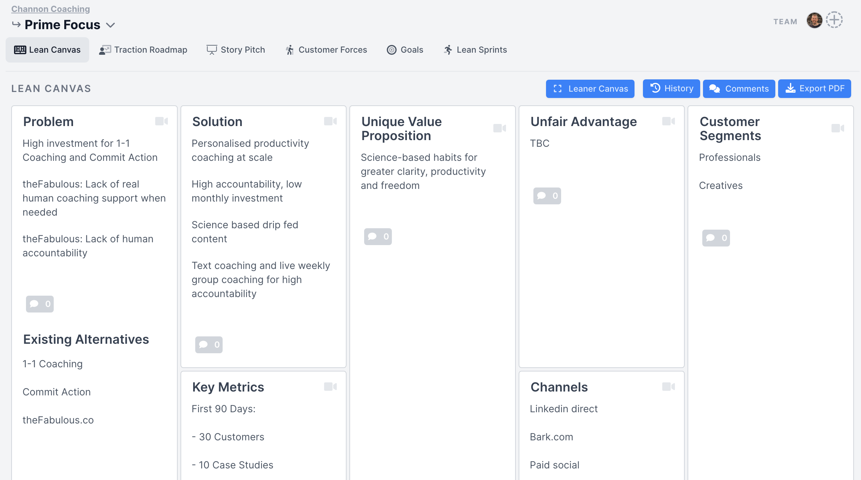
Task: Click the team member avatar photo
Action: coord(814,20)
